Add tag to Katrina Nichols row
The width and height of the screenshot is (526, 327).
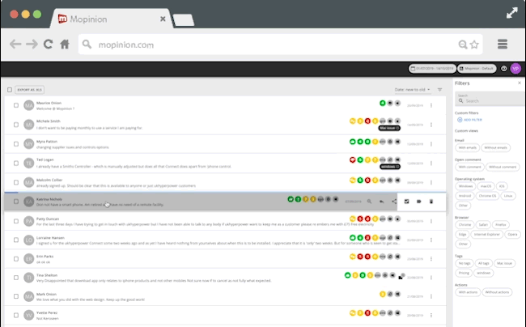pos(419,202)
